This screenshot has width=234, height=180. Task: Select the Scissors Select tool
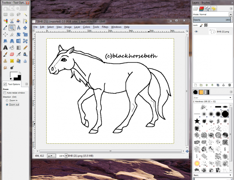tap(12, 21)
